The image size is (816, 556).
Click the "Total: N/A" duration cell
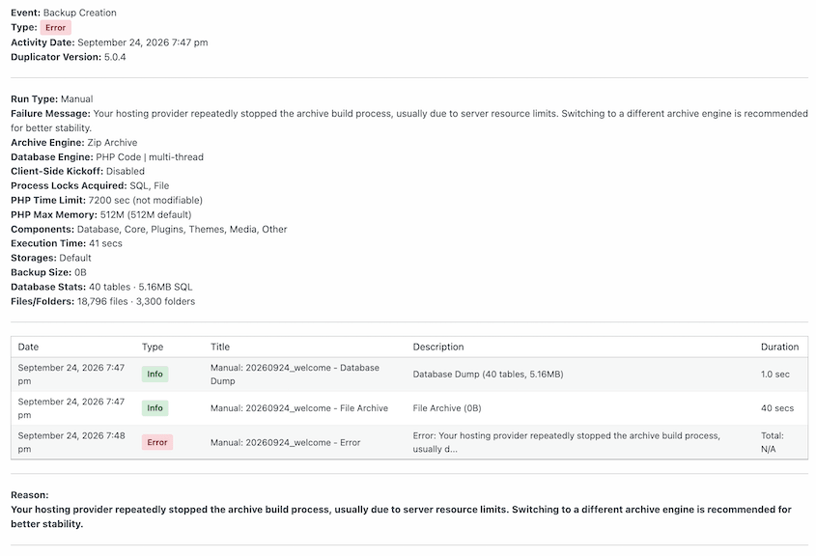pyautogui.click(x=773, y=443)
